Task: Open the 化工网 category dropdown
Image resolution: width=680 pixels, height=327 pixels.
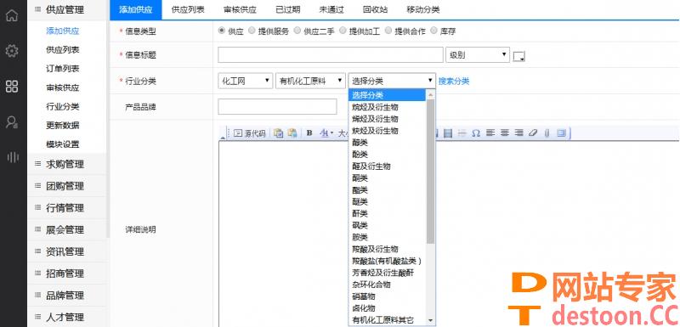Action: click(x=246, y=81)
